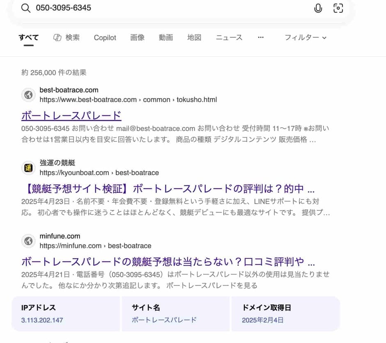Select the 動画 search category
Image resolution: width=386 pixels, height=343 pixels.
[x=165, y=37]
